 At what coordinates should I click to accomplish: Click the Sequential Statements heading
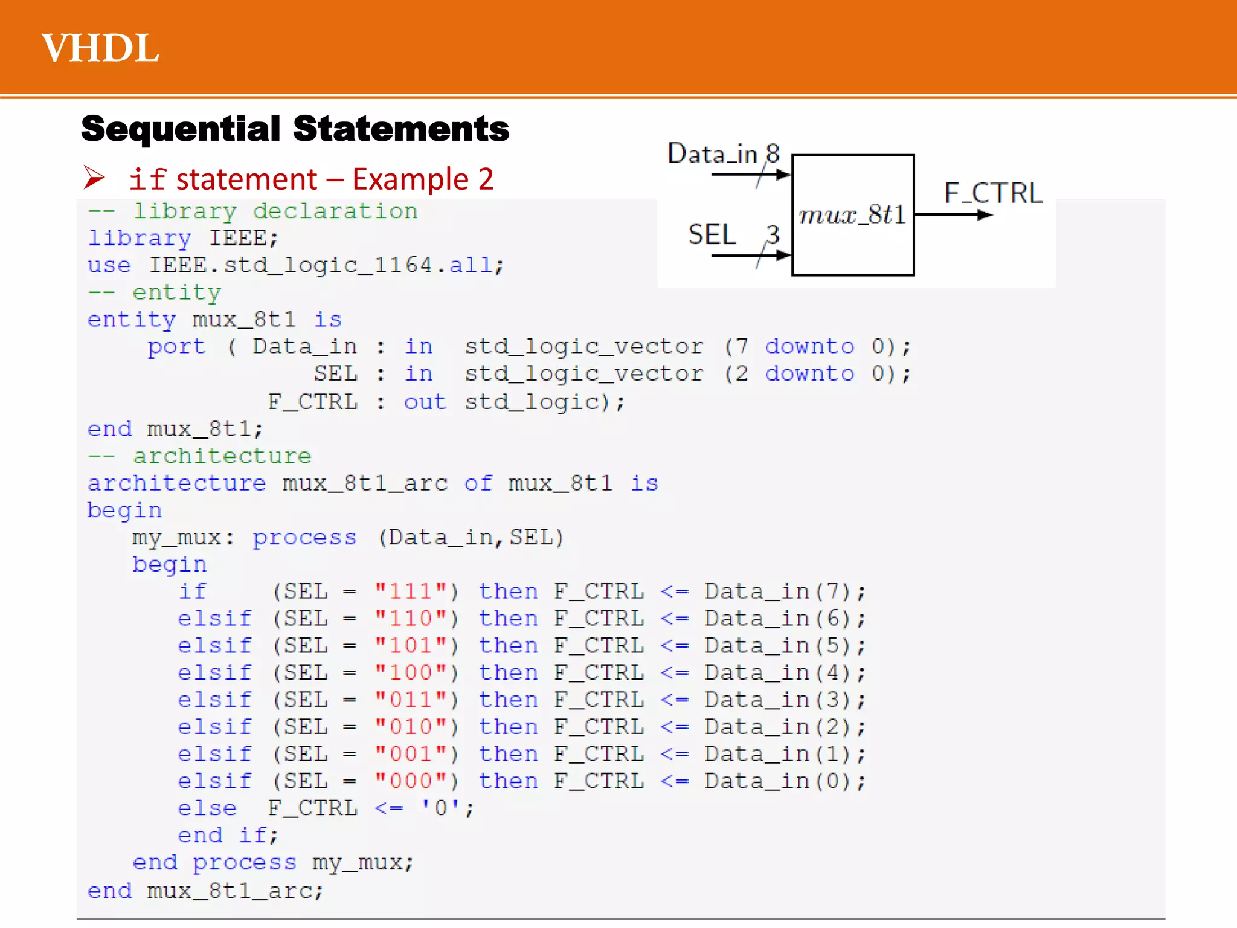[x=295, y=129]
